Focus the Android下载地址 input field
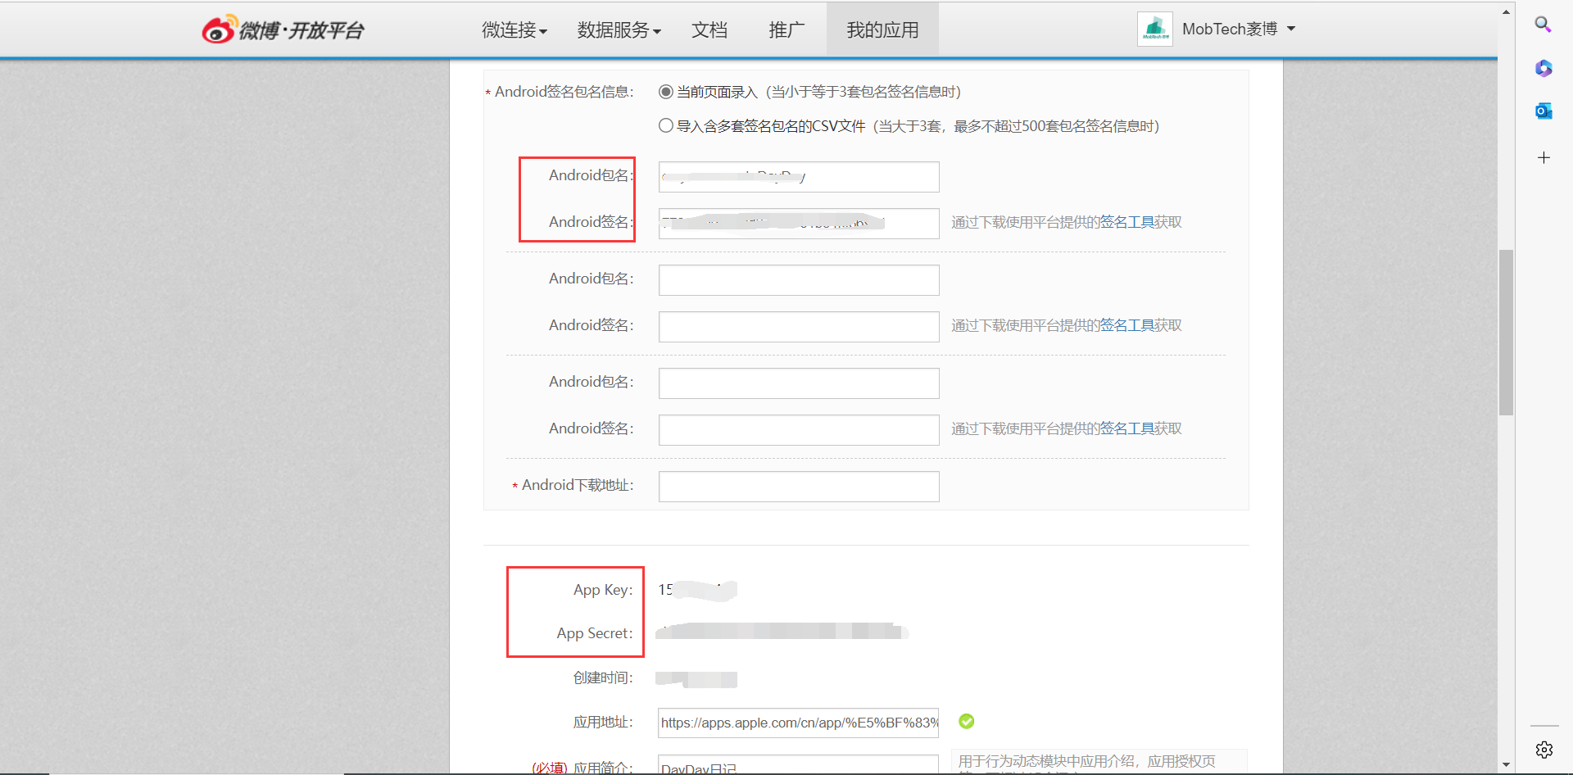Image resolution: width=1573 pixels, height=775 pixels. (x=799, y=487)
